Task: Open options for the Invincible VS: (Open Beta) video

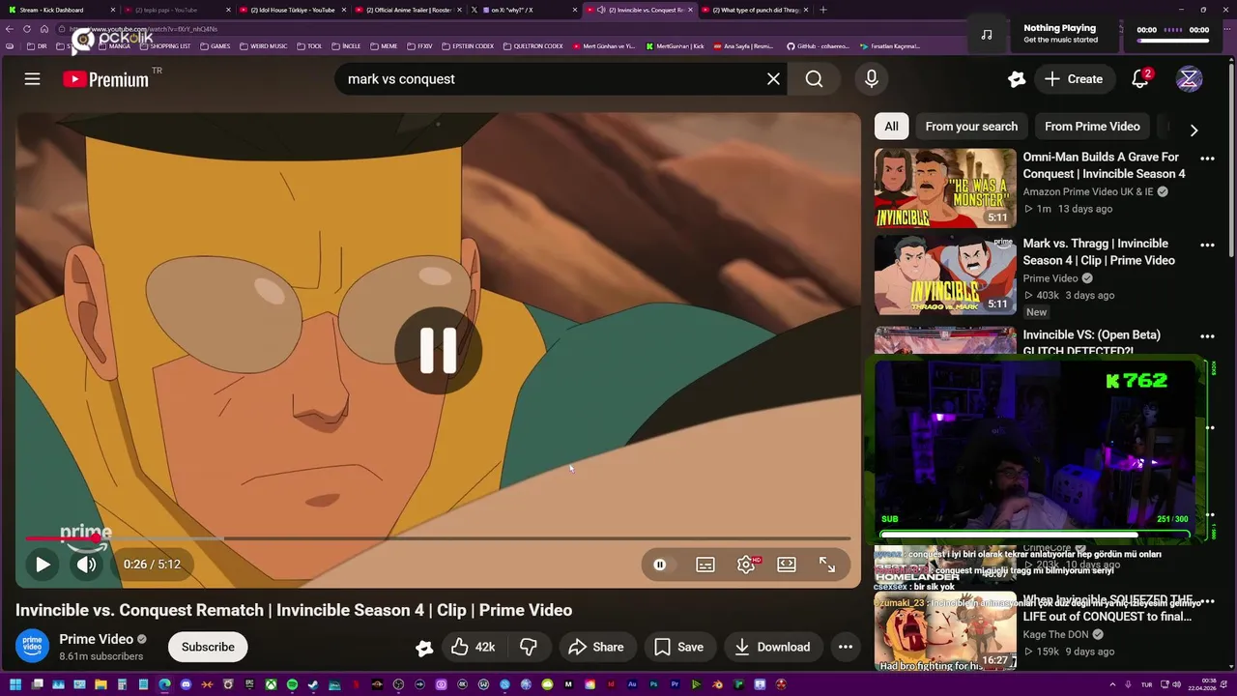Action: 1207,336
